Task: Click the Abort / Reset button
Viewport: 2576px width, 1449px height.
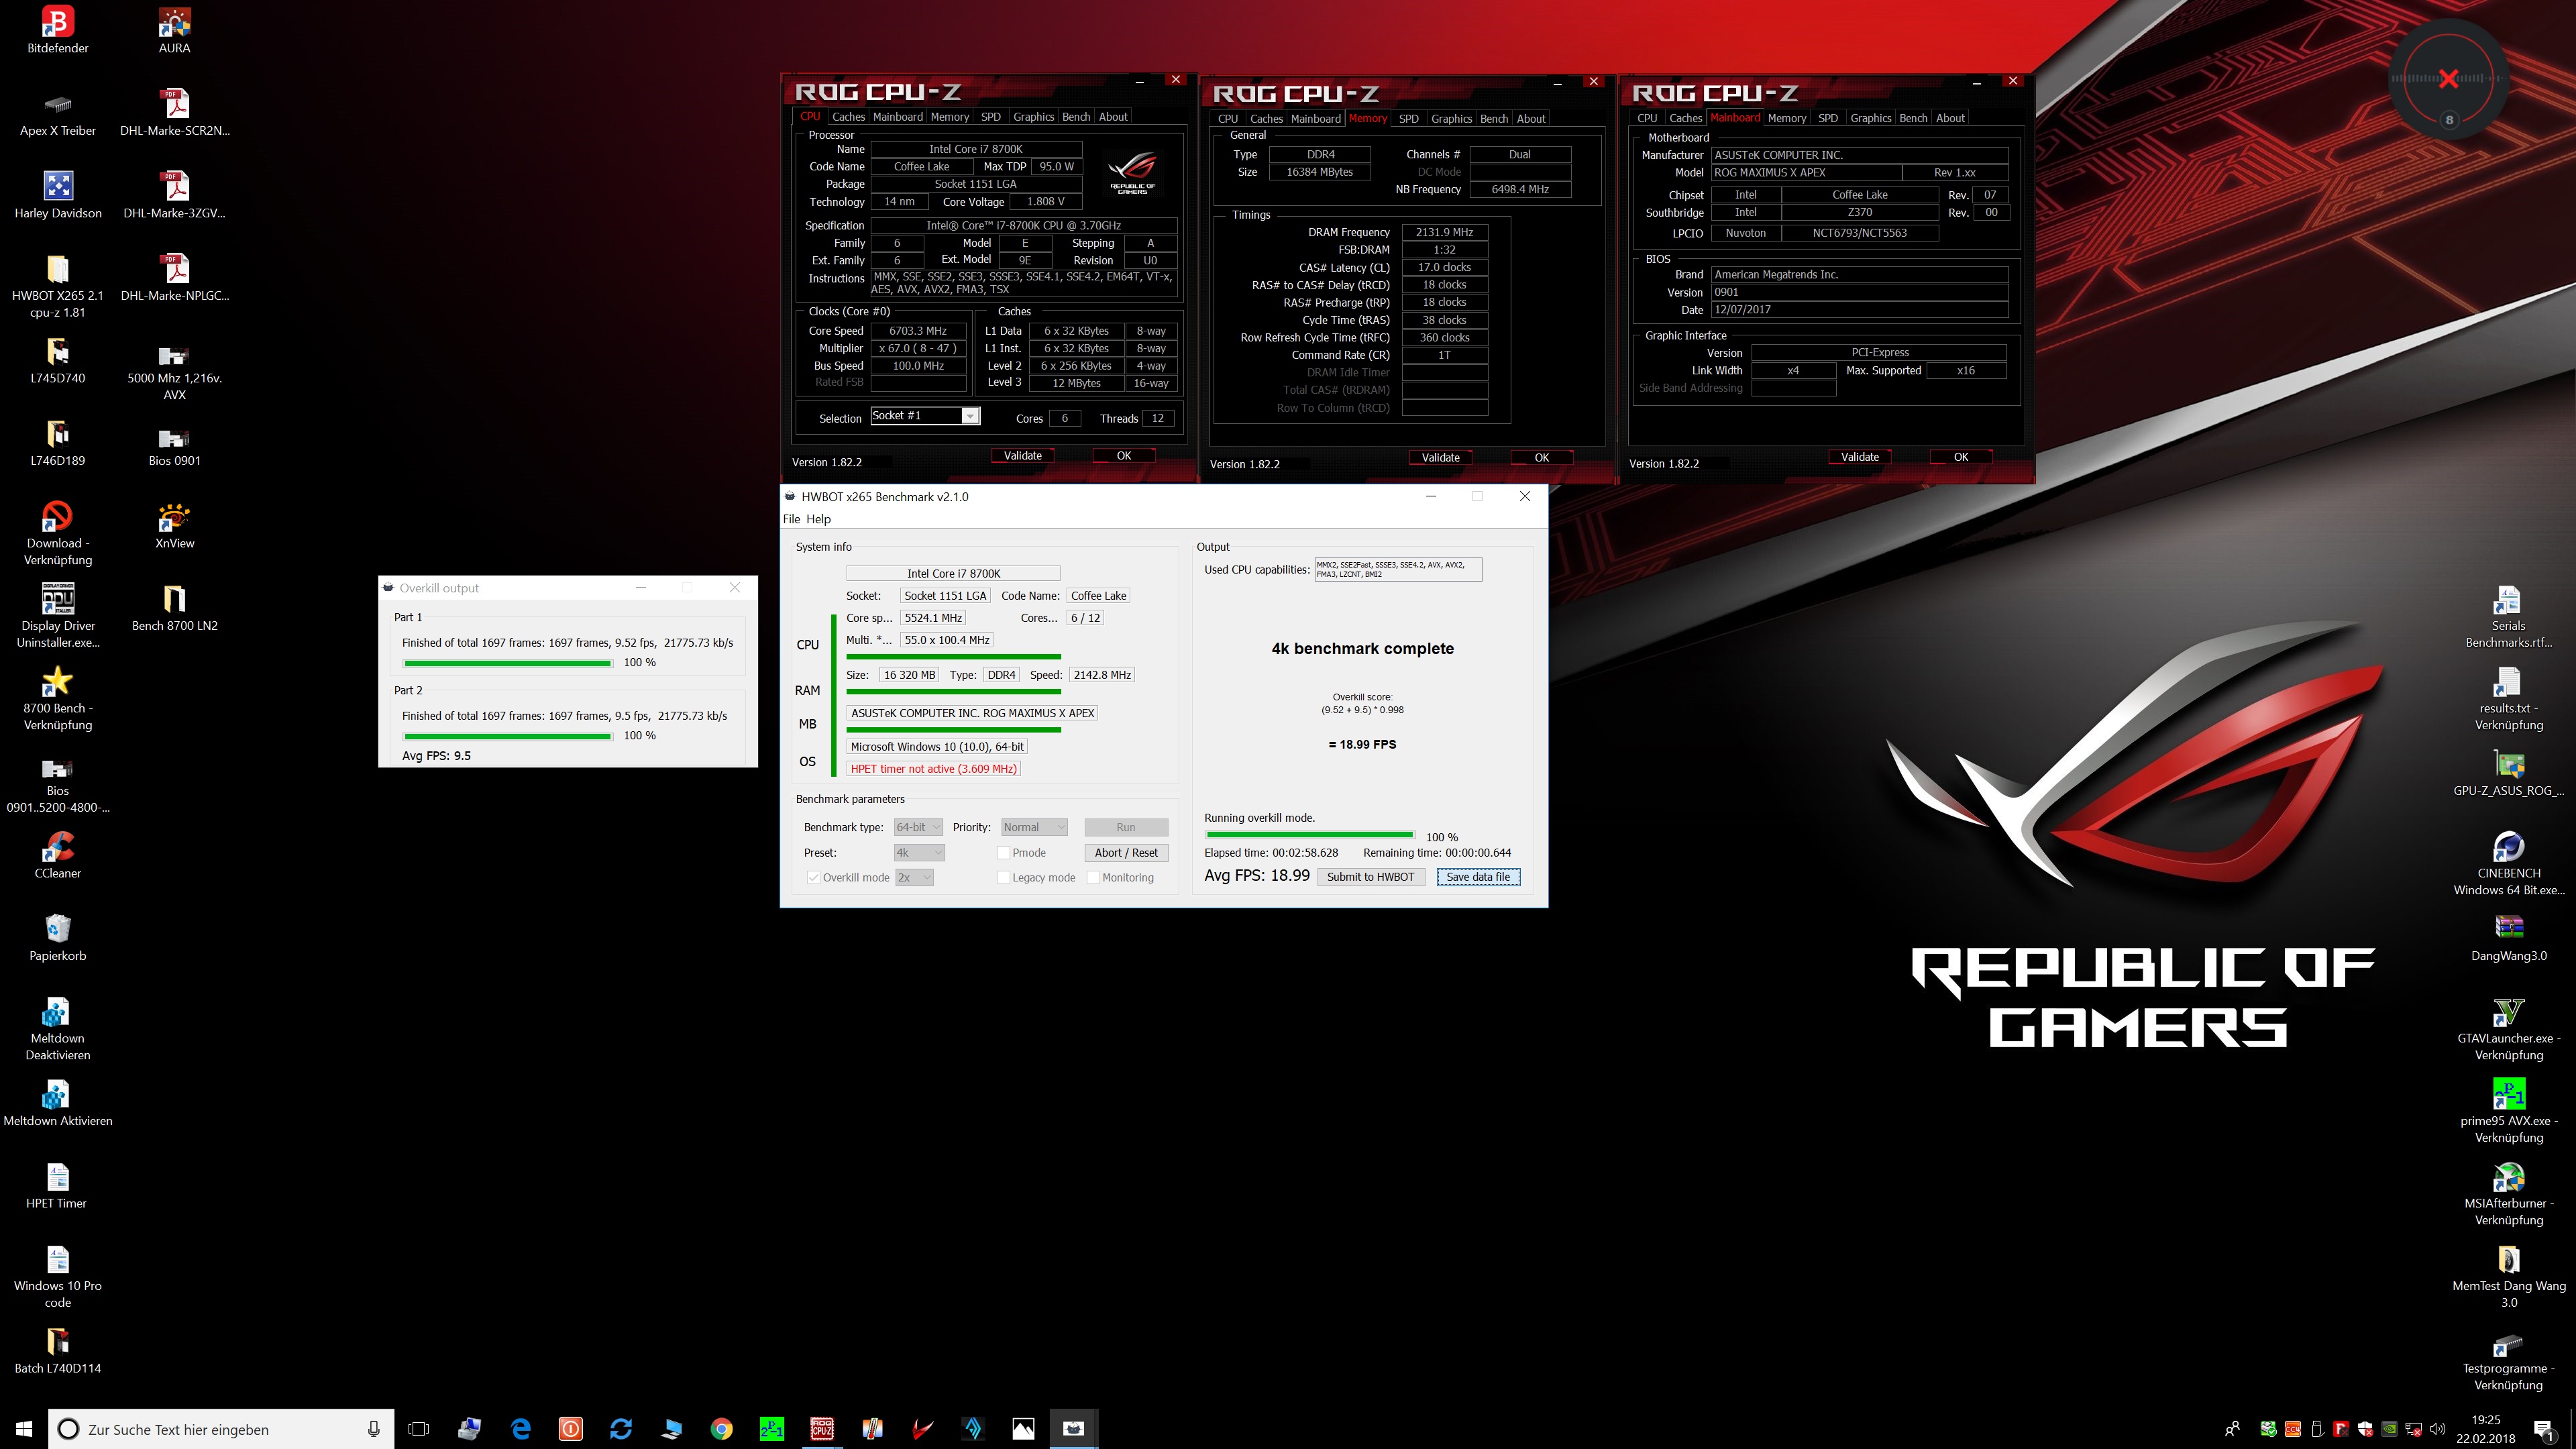Action: tap(1125, 853)
